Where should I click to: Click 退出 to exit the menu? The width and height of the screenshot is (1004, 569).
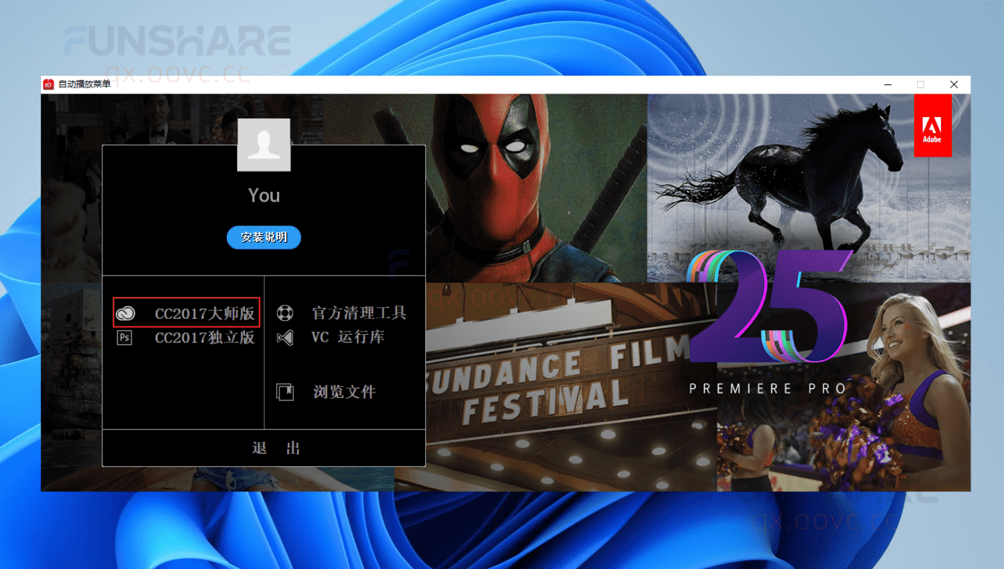pyautogui.click(x=276, y=448)
